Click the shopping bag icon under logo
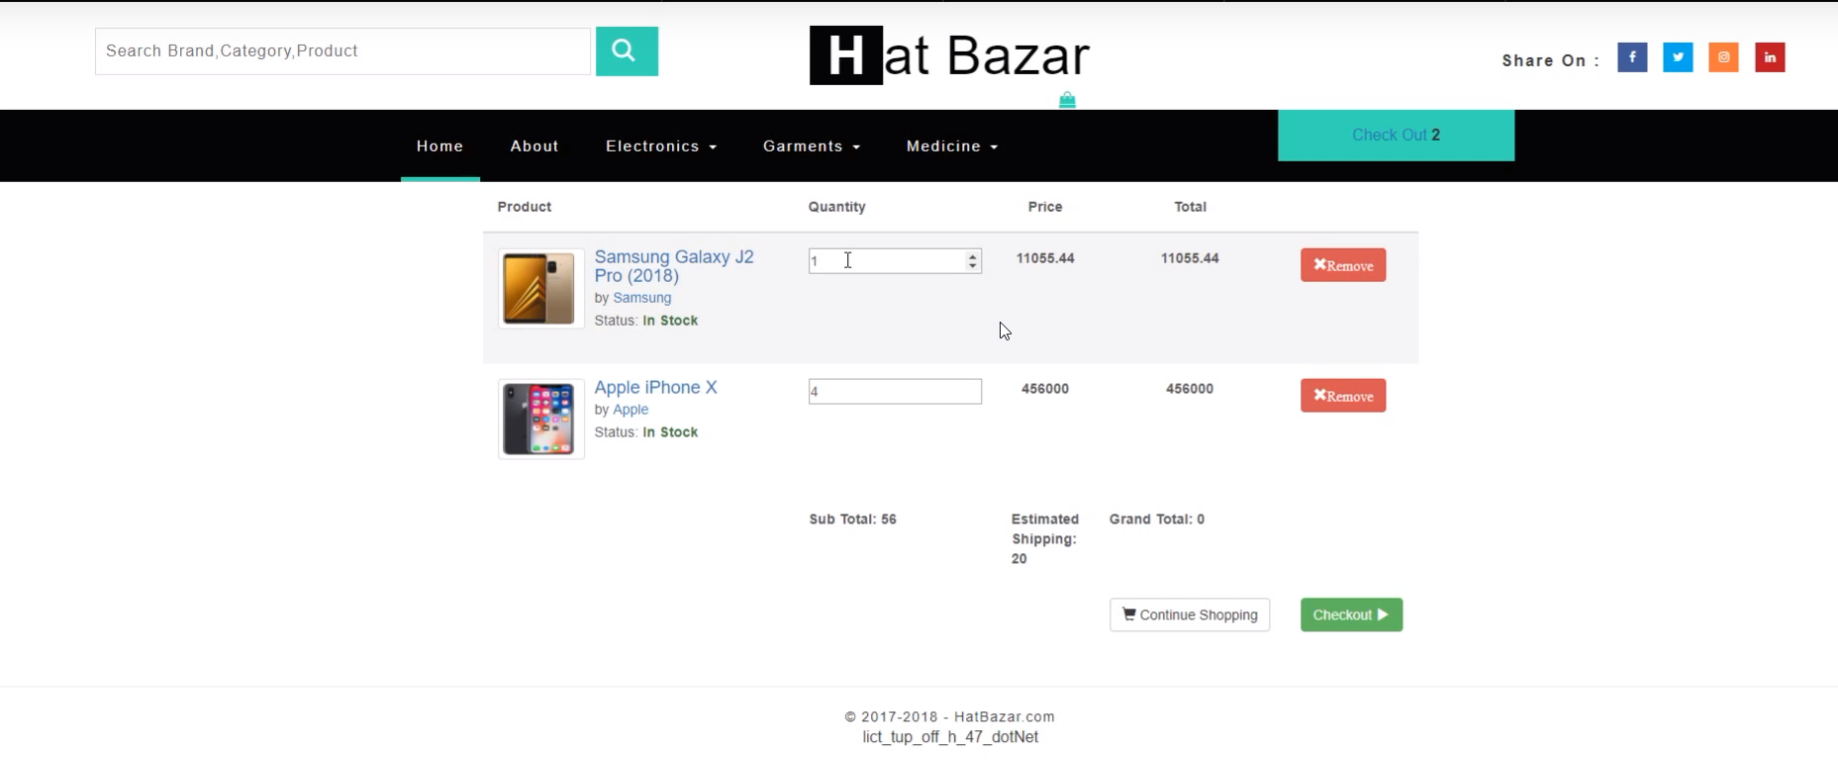Screen dimensions: 1838x762 [1067, 100]
